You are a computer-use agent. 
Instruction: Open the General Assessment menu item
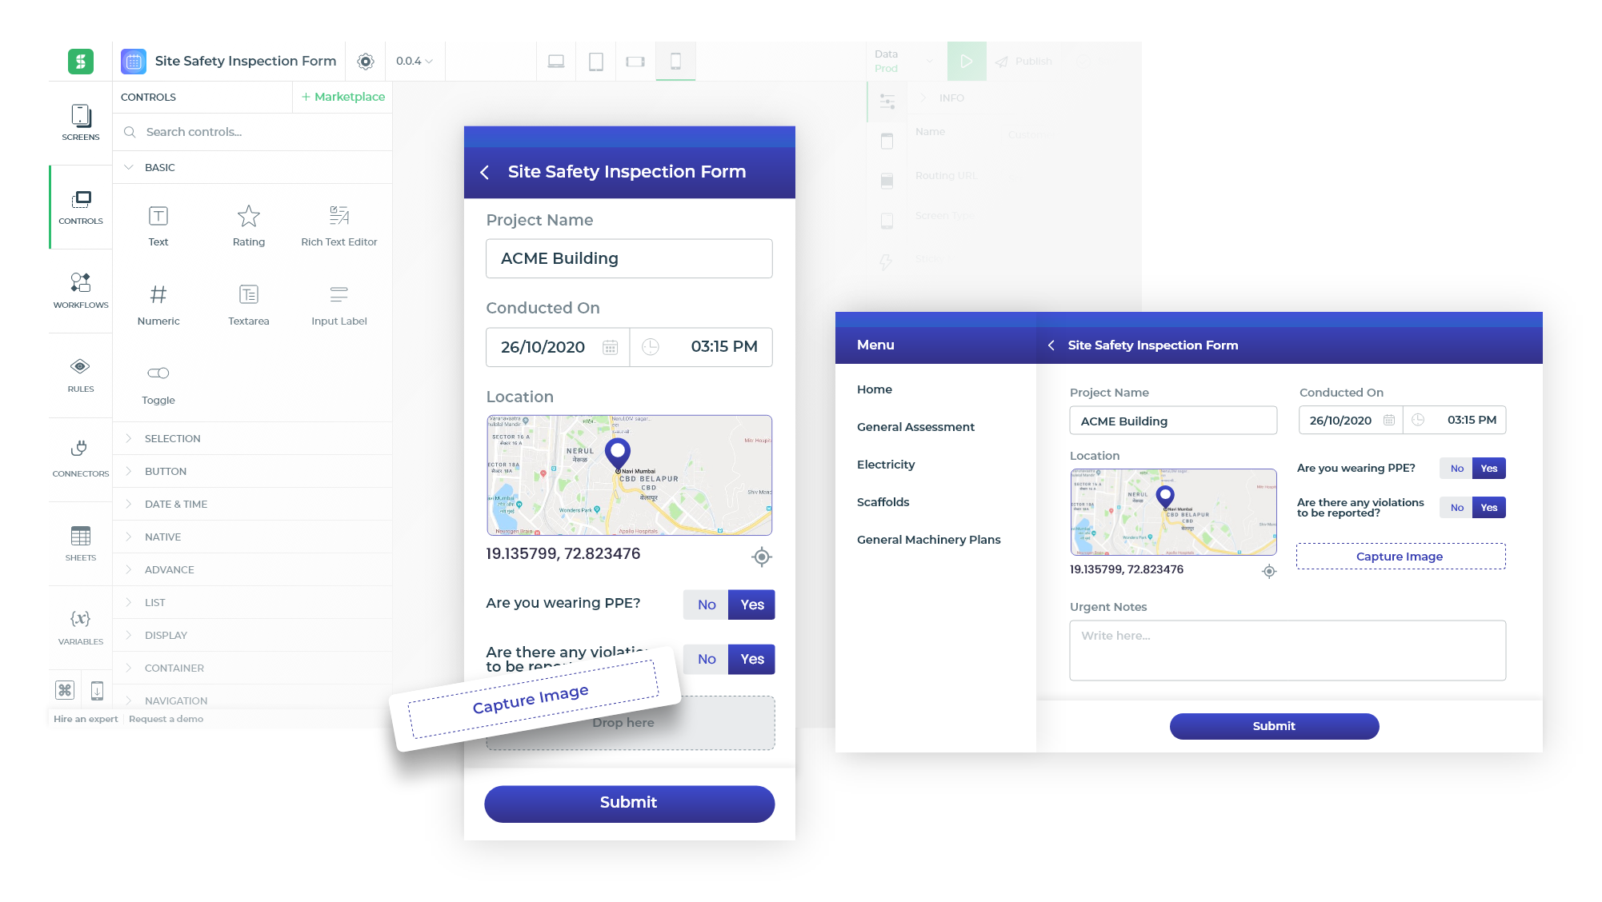point(915,427)
